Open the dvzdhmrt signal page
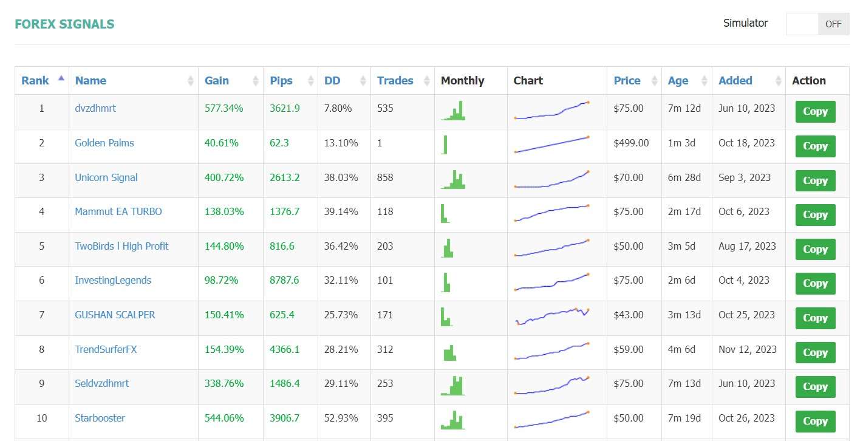This screenshot has width=863, height=441. pos(95,108)
